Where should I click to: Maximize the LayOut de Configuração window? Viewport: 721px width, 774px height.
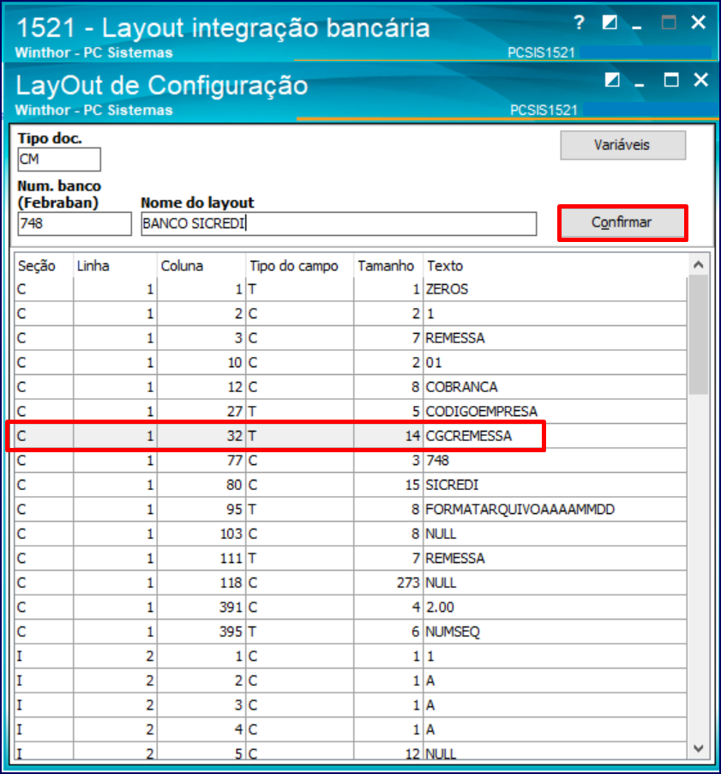(670, 80)
